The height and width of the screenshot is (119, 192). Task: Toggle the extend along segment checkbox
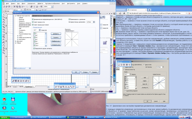coord(34,49)
